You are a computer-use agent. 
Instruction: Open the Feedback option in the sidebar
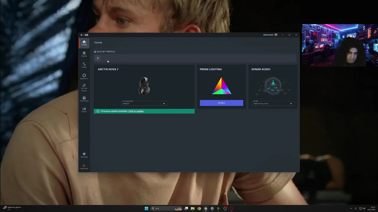[x=84, y=167]
